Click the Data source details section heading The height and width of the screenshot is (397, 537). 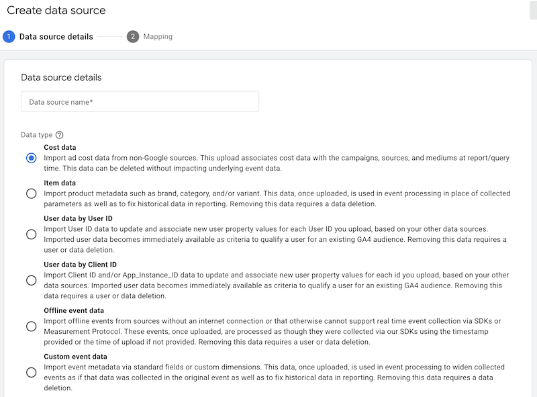(60, 77)
